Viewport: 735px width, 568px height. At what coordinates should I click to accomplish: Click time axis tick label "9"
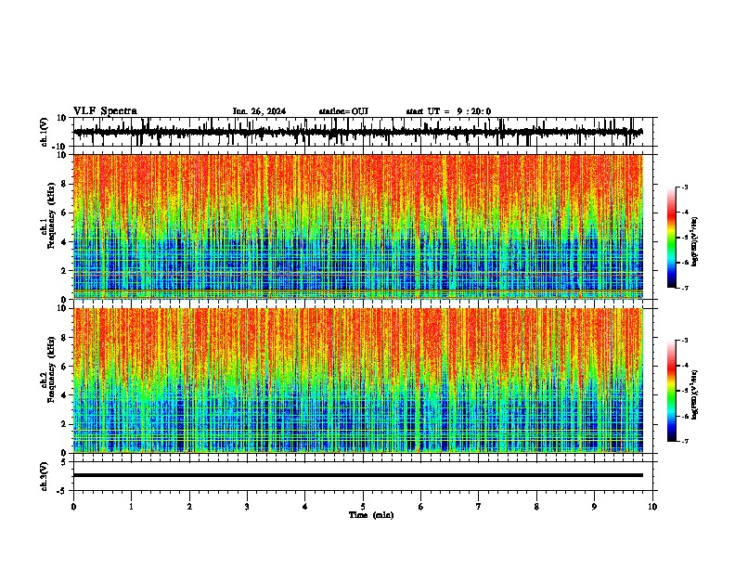[x=594, y=507]
